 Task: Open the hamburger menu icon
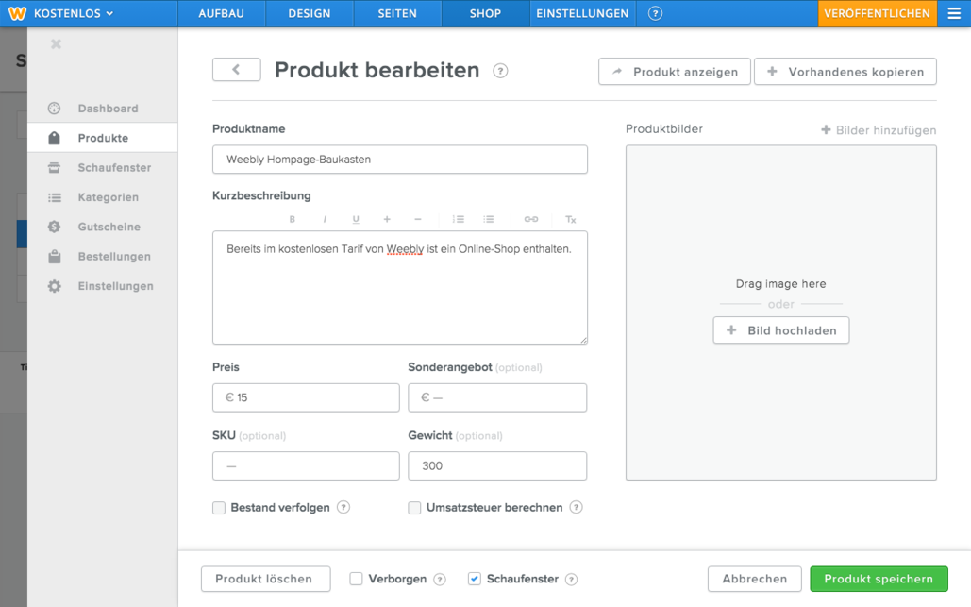point(954,13)
